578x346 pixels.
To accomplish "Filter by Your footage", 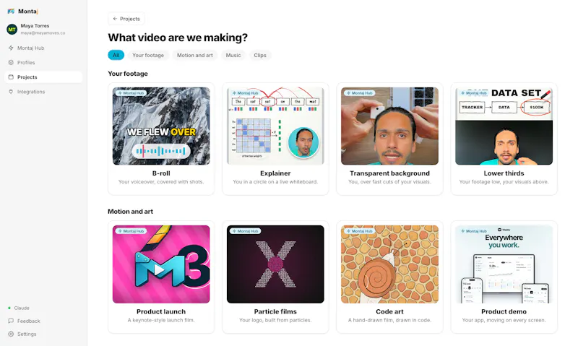I will tap(148, 56).
